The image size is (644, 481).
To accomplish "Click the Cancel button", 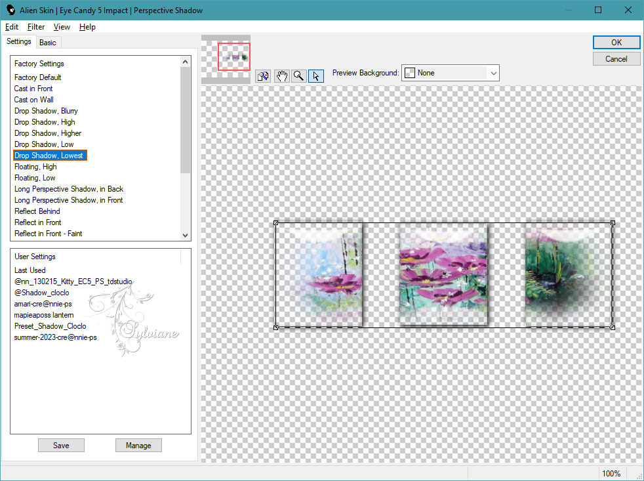I will click(x=616, y=59).
